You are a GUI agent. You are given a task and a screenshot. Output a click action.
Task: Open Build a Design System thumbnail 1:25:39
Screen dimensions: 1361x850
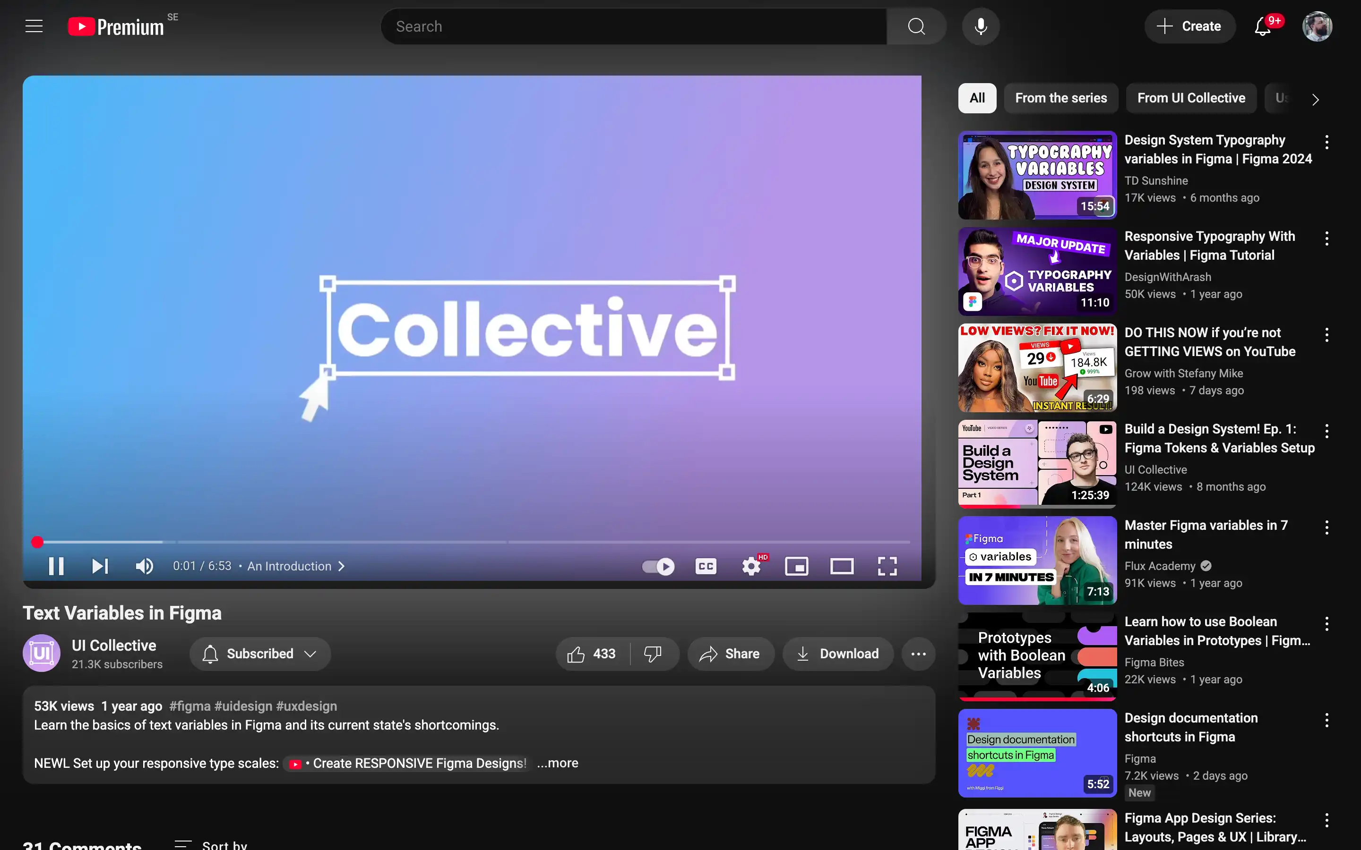pos(1037,464)
